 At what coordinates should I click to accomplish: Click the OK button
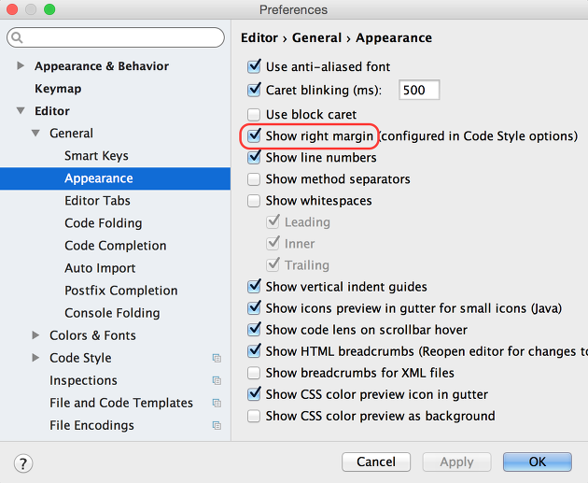[538, 462]
